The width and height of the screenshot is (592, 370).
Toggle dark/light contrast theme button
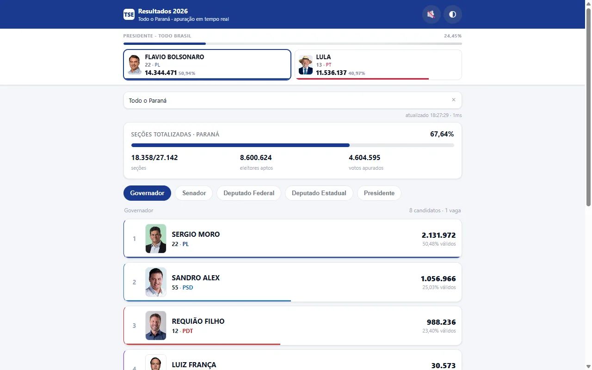[x=452, y=14]
